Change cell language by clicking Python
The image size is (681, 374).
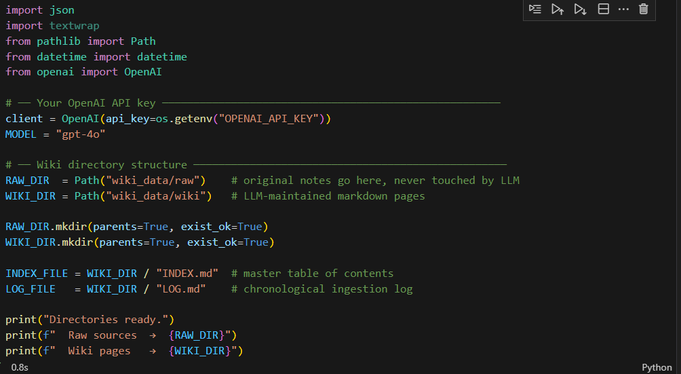coord(657,367)
